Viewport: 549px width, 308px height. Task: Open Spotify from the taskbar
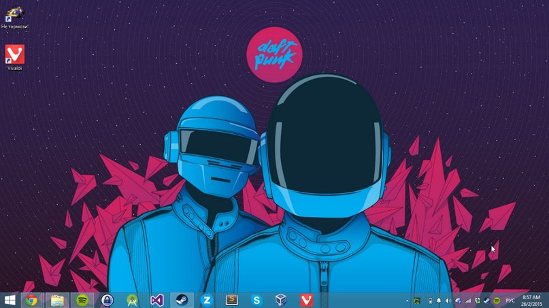(82, 301)
